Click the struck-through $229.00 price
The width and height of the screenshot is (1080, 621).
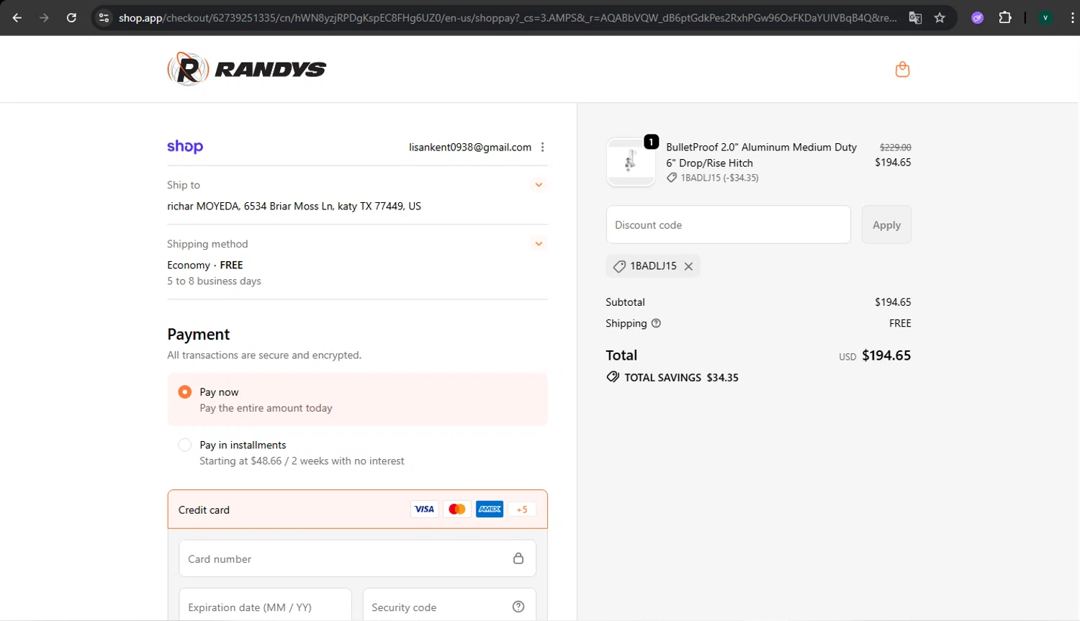coord(896,148)
